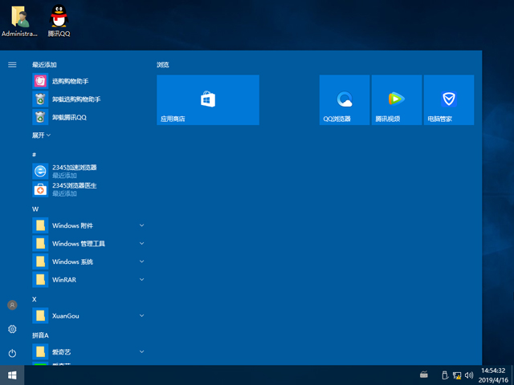
Task: Click the 拼音A section header
Action: tap(40, 335)
